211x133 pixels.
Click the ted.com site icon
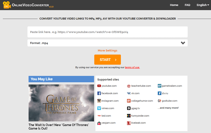pyautogui.click(x=99, y=116)
